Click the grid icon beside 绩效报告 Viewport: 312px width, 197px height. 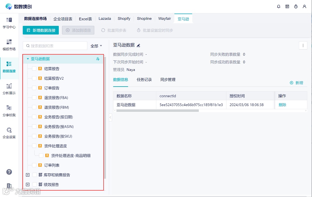click(40, 185)
